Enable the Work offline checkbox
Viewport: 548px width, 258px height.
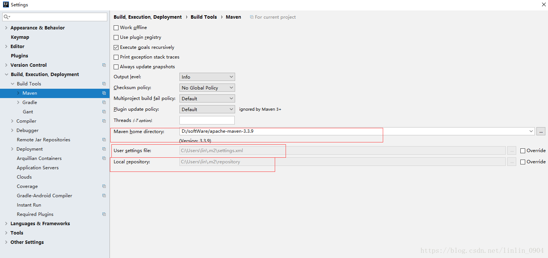point(116,28)
